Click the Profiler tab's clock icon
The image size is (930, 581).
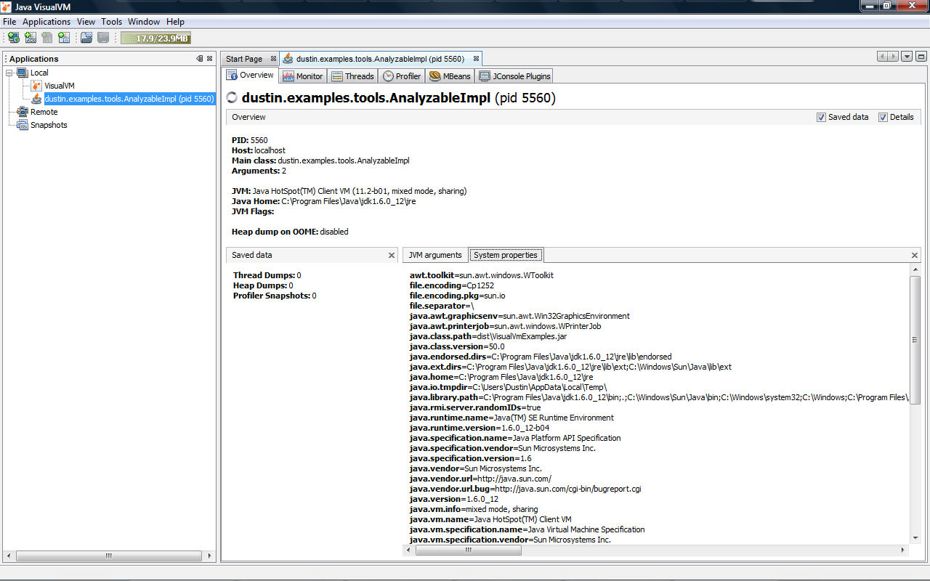[x=388, y=76]
